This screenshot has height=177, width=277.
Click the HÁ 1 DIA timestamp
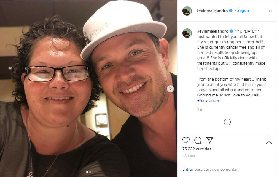189,156
